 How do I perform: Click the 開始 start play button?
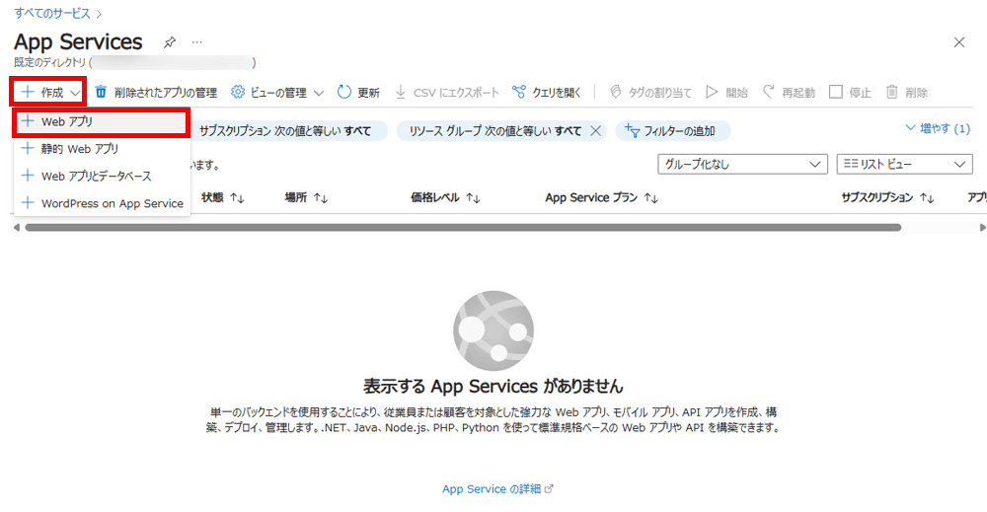click(727, 93)
